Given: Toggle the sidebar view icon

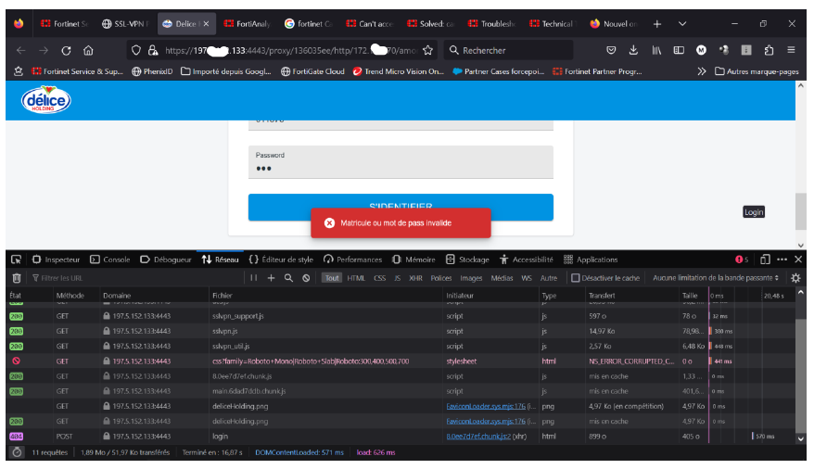Looking at the screenshot, I should click(679, 50).
